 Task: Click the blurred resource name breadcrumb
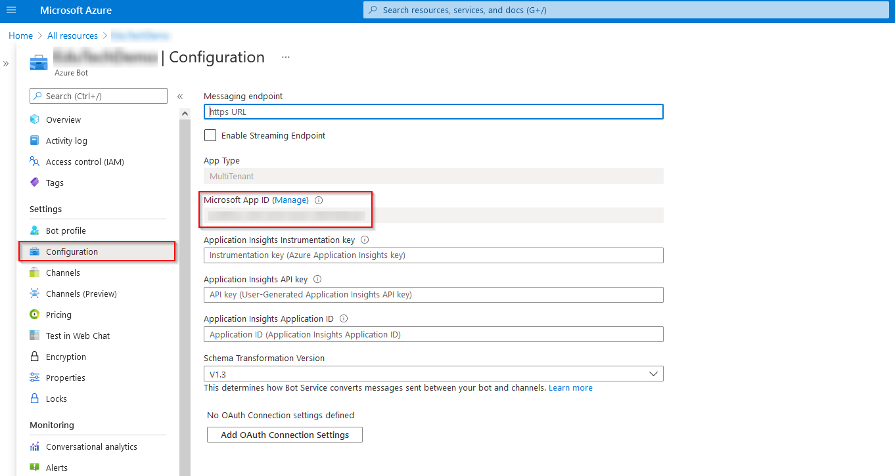click(x=141, y=35)
